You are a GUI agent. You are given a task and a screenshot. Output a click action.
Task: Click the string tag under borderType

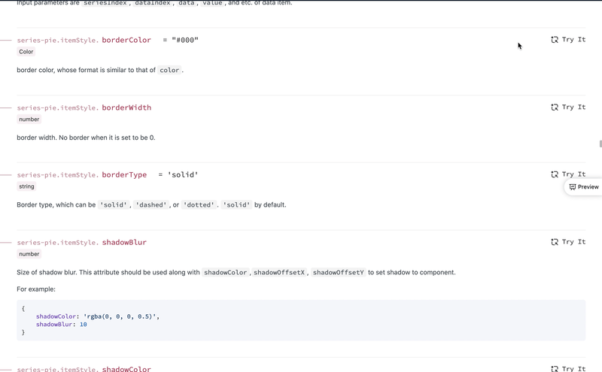click(x=26, y=186)
